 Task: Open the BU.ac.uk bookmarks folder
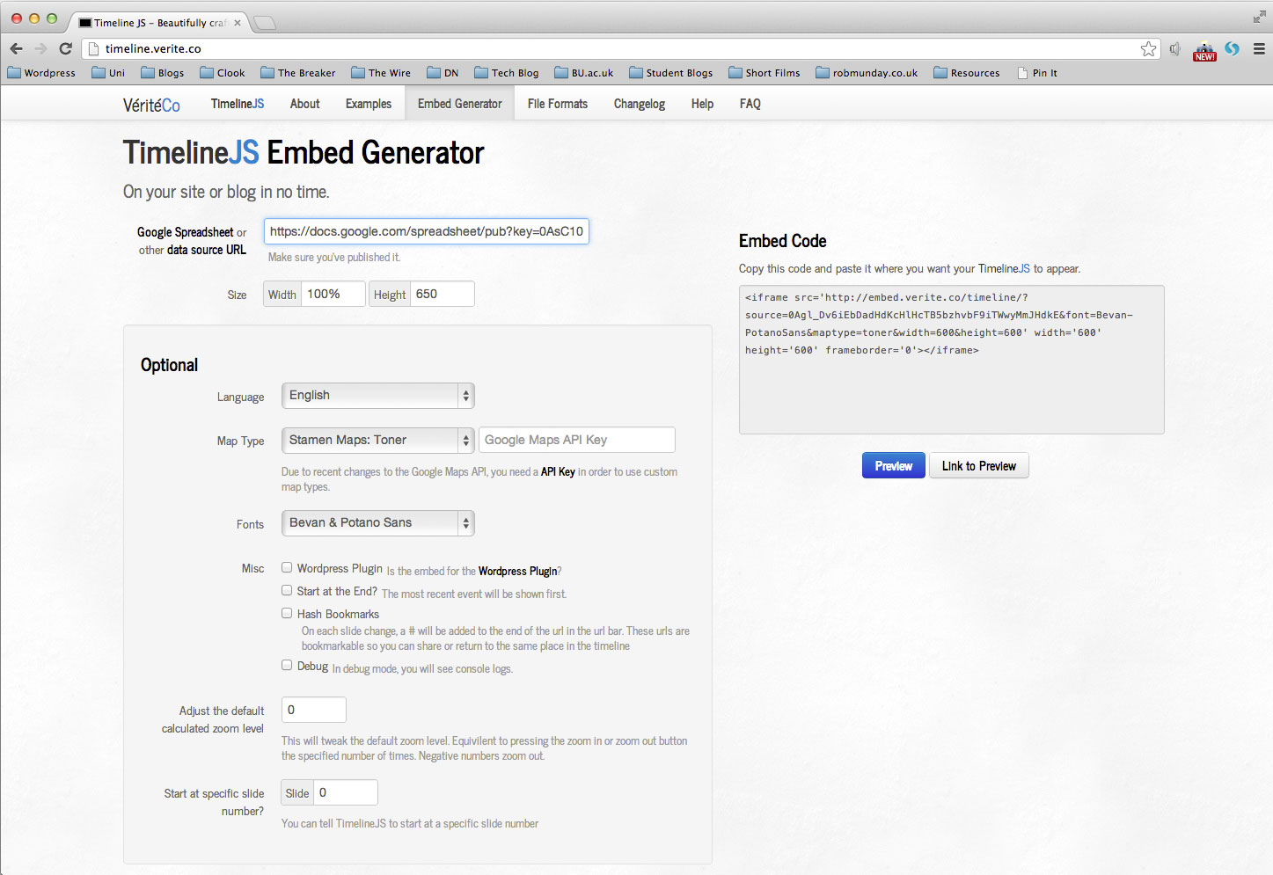[x=584, y=73]
